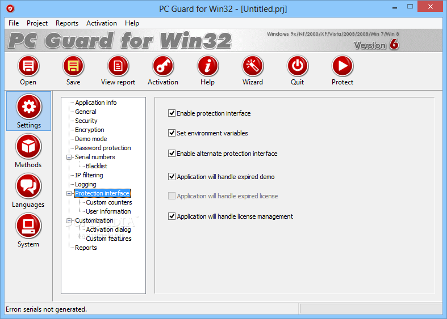Select Custom counters tree item

[109, 202]
